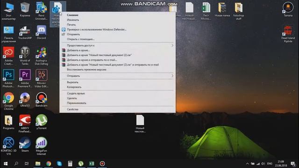Viewport: 299px width, 168px height.
Task: Launch Adobe Premiere Pro desktop icon
Action: pos(25,78)
